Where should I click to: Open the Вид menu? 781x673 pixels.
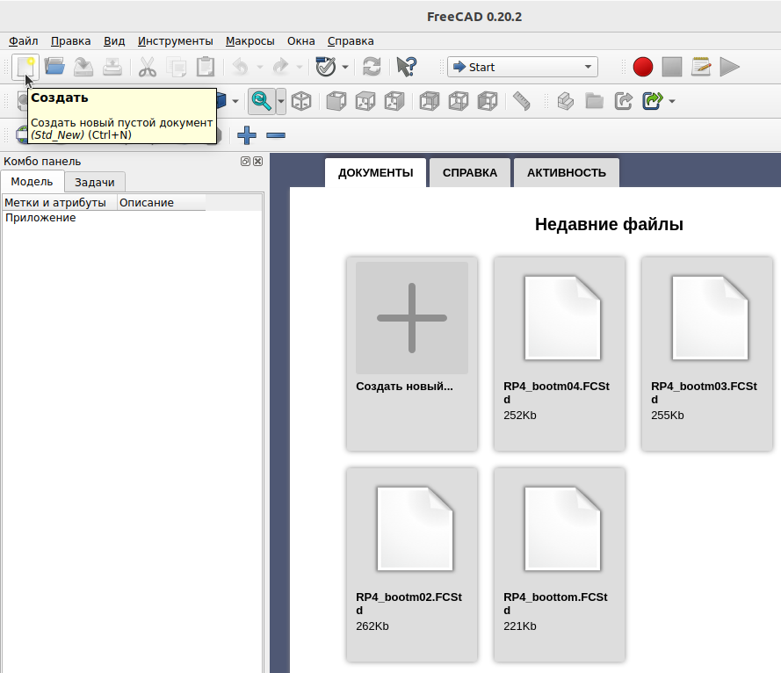coord(114,40)
